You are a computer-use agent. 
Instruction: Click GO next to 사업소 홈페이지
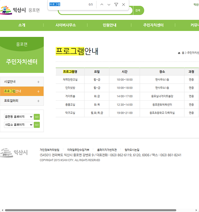tap(37, 125)
